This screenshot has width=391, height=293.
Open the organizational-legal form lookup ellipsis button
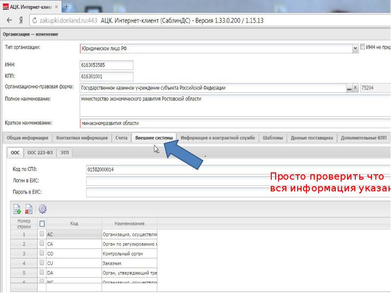tap(349, 88)
